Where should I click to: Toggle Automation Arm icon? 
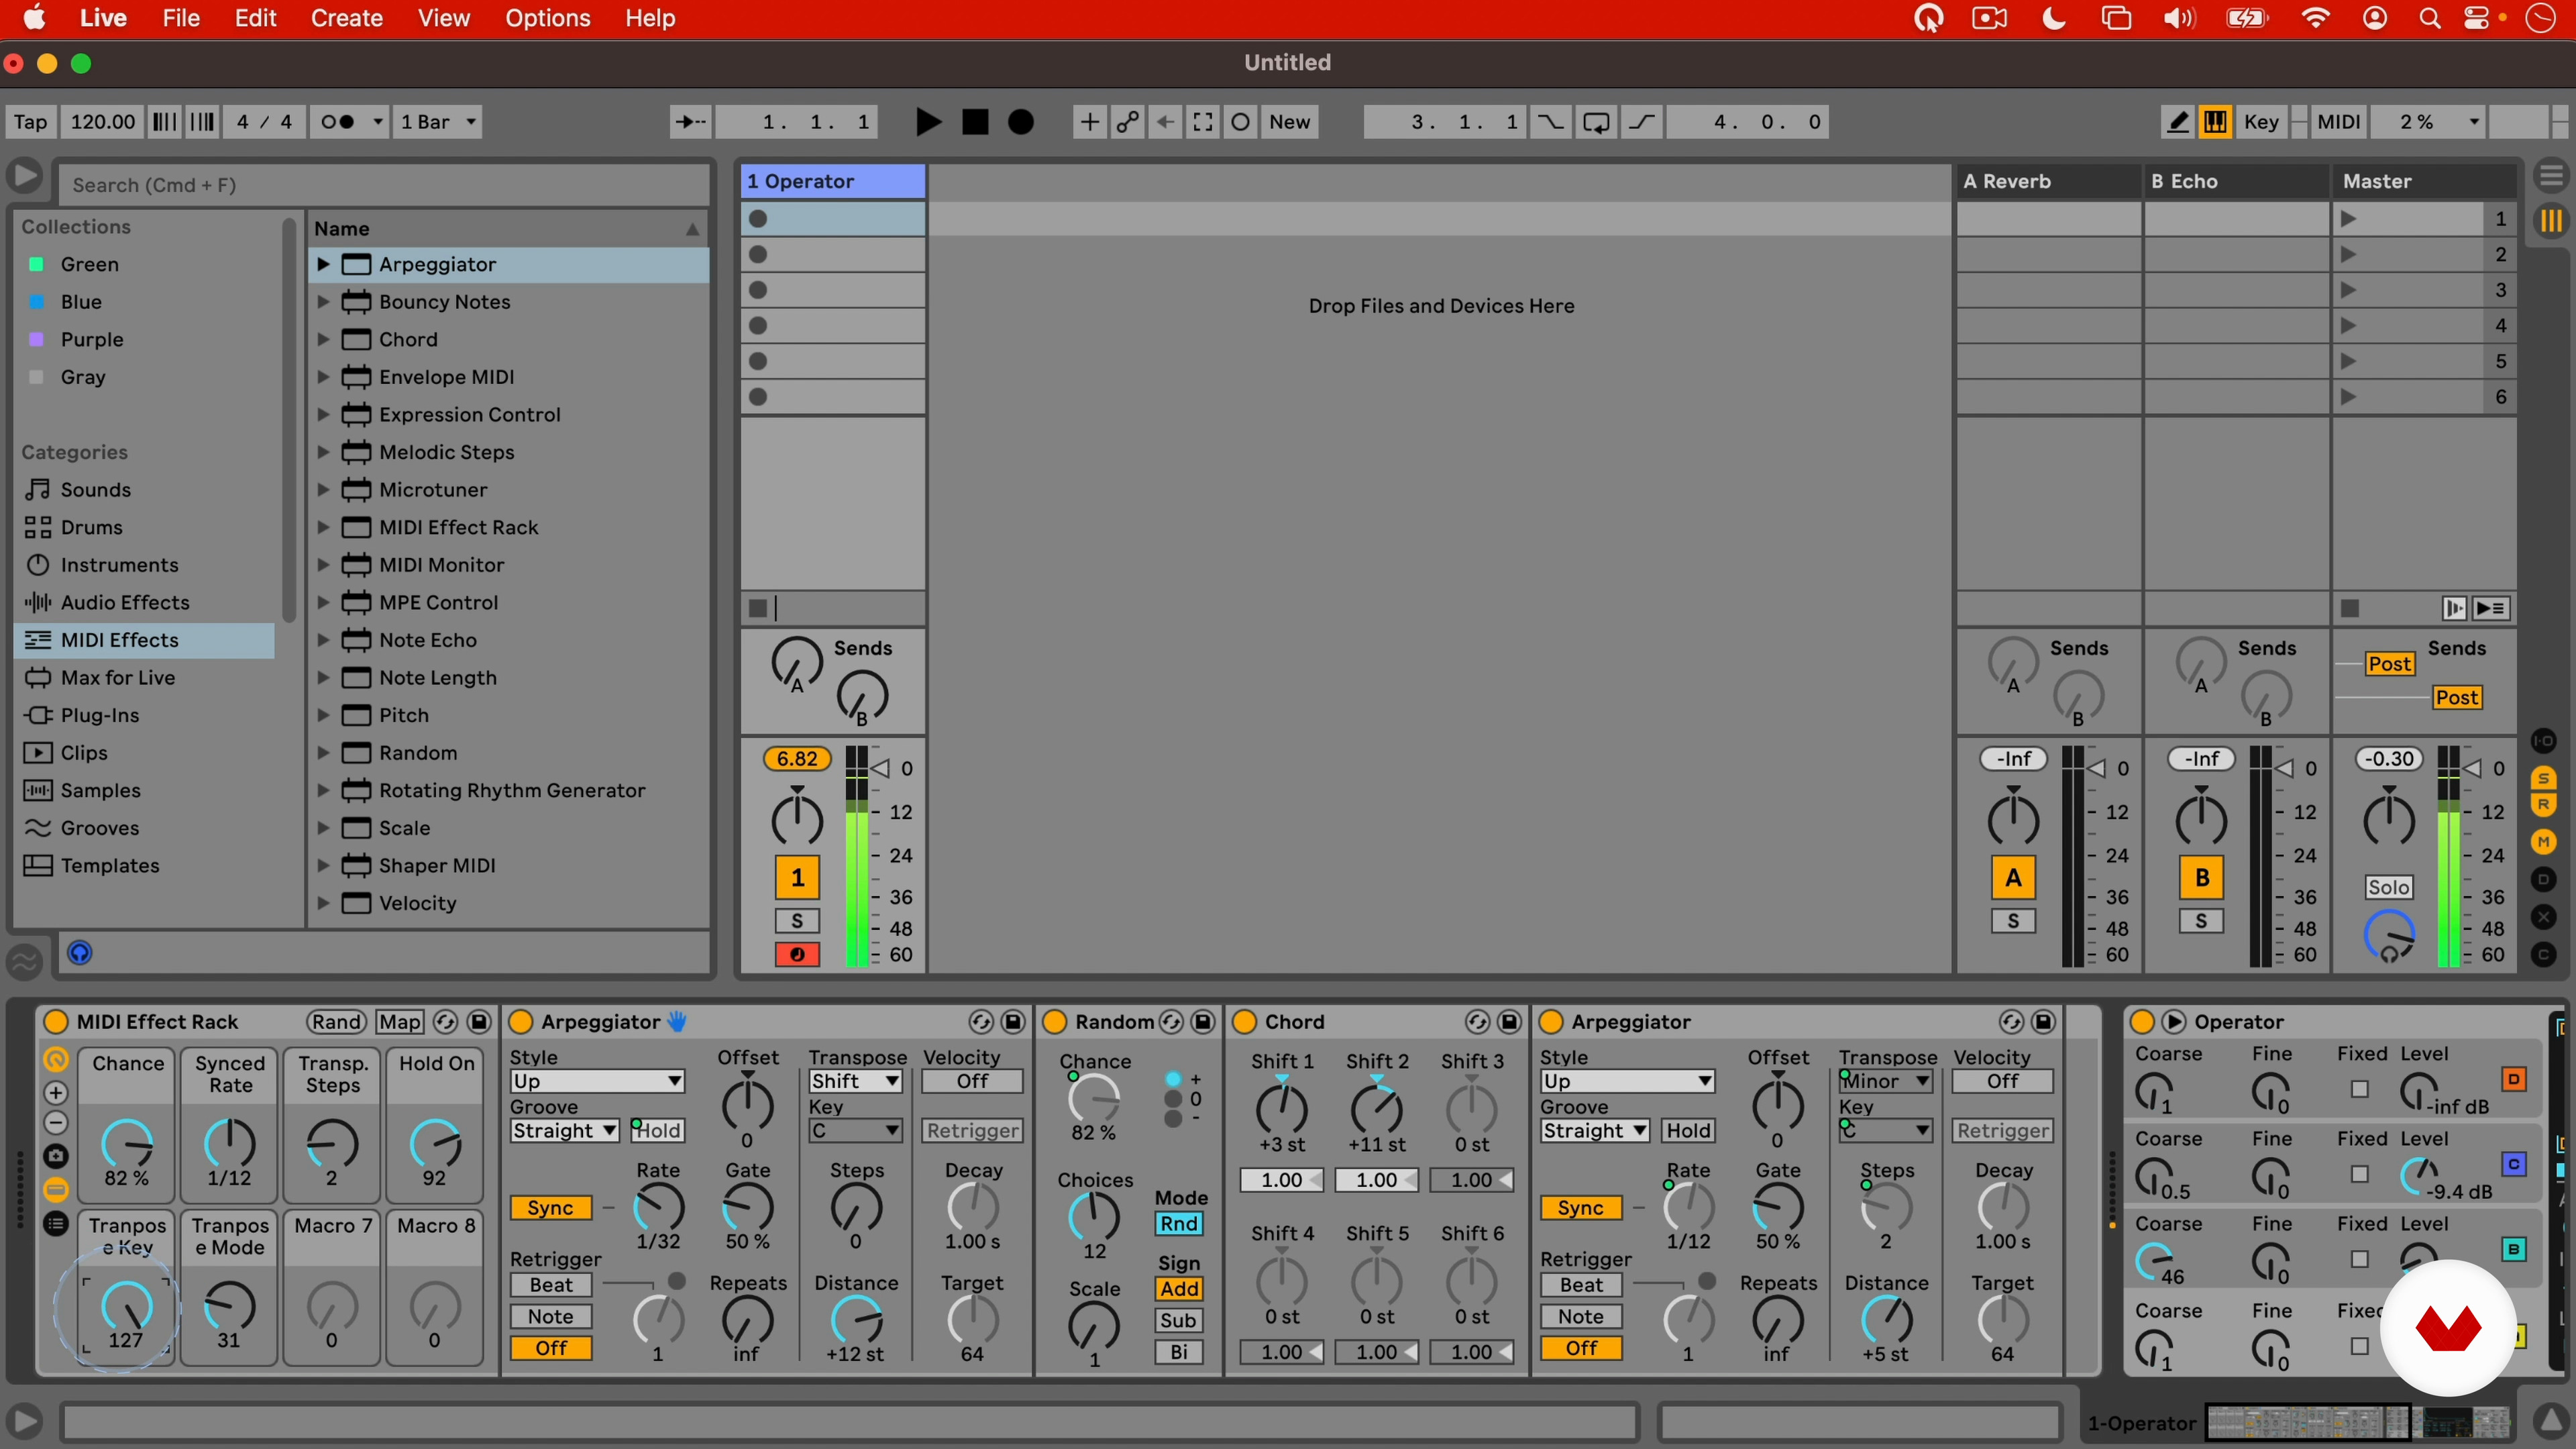1128,122
